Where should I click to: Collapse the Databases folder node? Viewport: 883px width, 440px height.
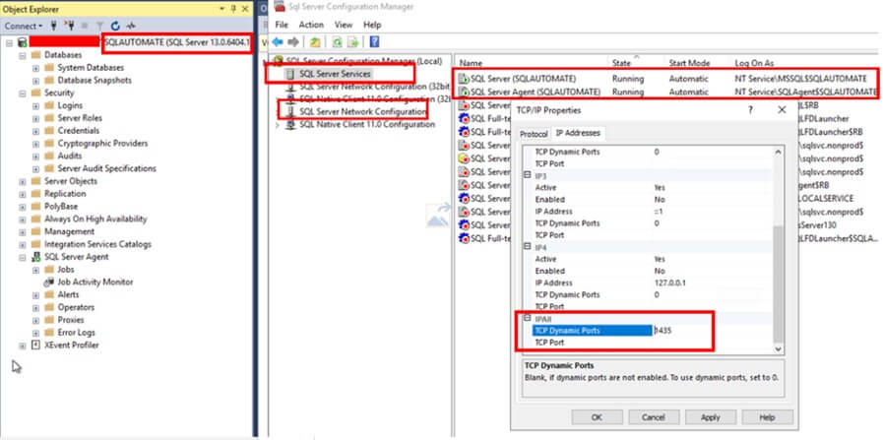pos(23,55)
